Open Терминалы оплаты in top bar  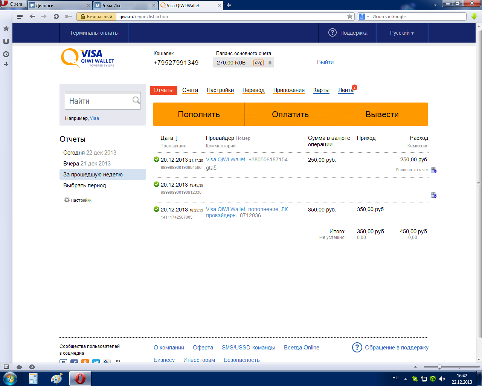coord(94,33)
